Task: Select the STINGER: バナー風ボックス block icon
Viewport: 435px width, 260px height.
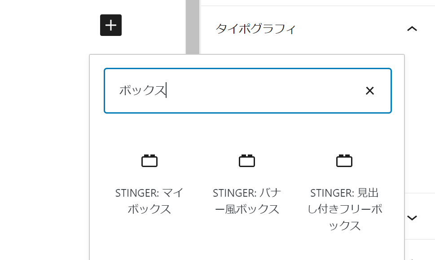Action: (x=247, y=161)
